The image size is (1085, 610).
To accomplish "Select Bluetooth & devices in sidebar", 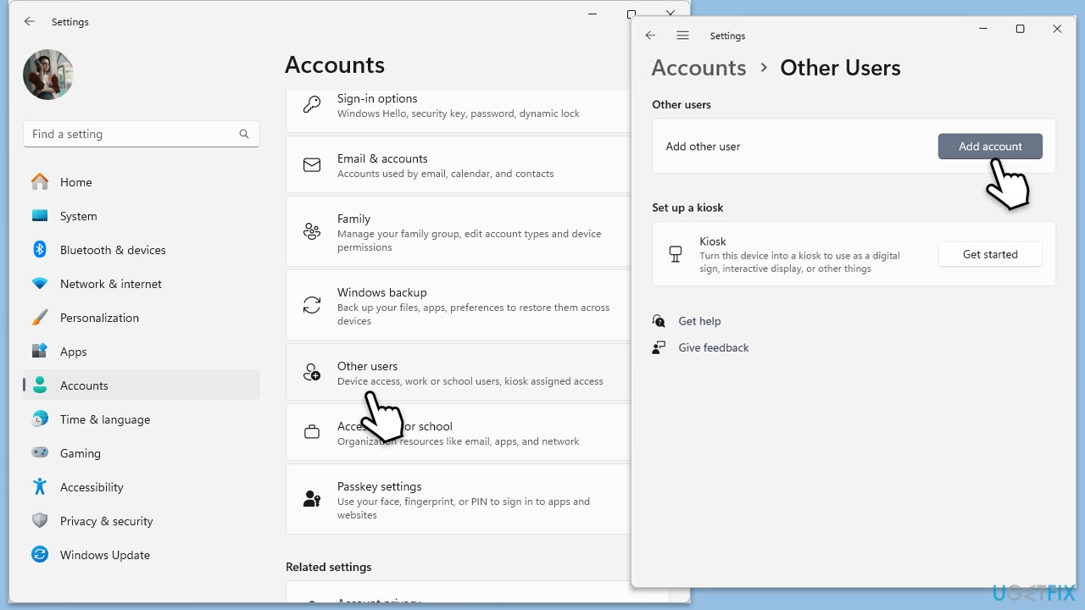I will pyautogui.click(x=112, y=250).
